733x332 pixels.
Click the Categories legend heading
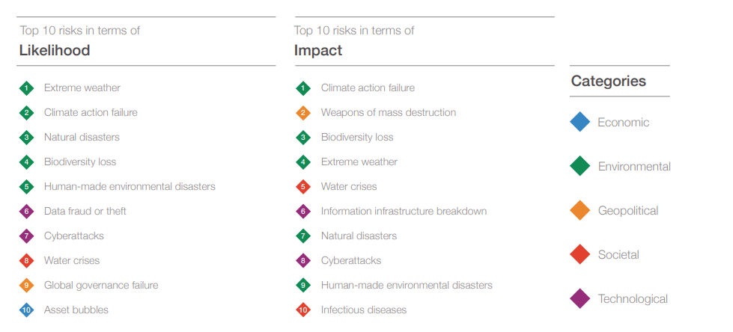[x=608, y=82]
